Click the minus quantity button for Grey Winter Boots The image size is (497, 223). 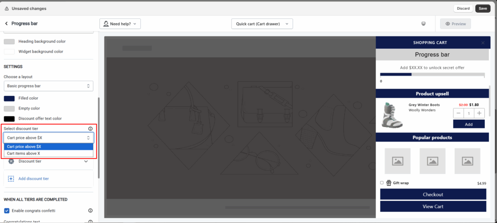(458, 113)
